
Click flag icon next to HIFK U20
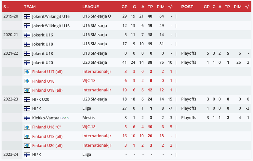tap(27, 99)
